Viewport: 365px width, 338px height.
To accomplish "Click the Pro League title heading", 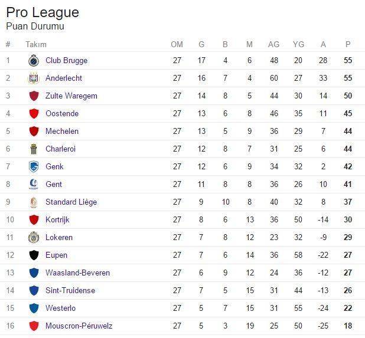I will [43, 12].
